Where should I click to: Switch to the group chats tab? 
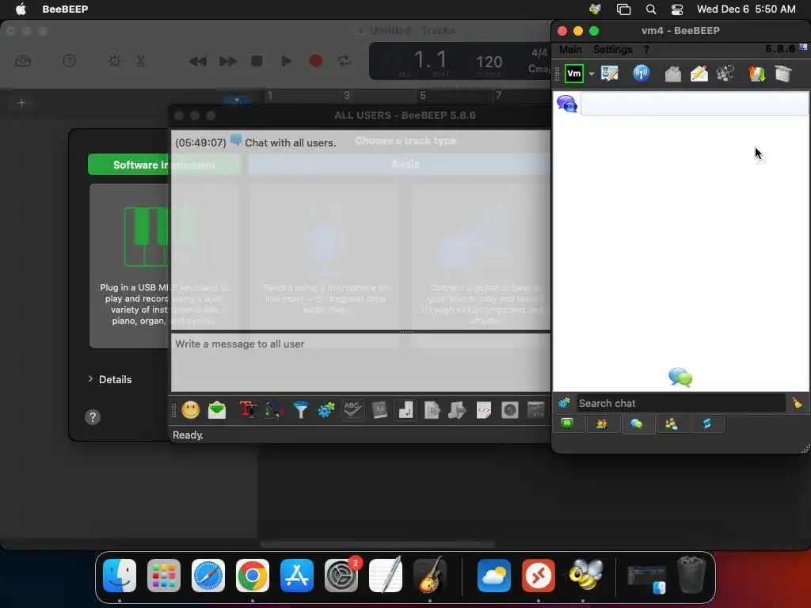point(672,424)
